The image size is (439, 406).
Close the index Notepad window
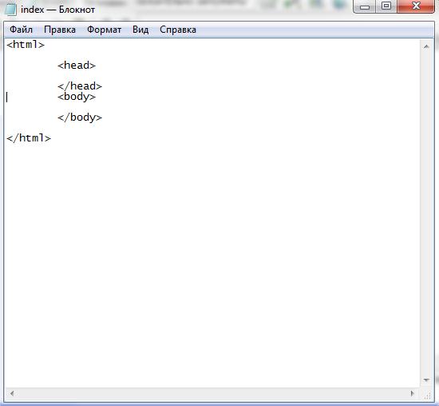coord(416,6)
